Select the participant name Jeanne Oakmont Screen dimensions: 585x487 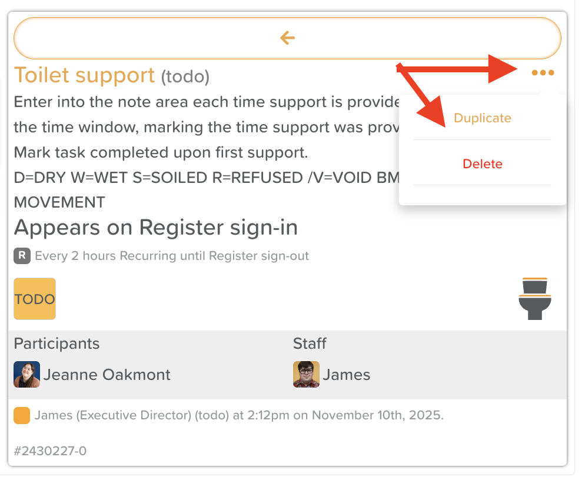(107, 375)
